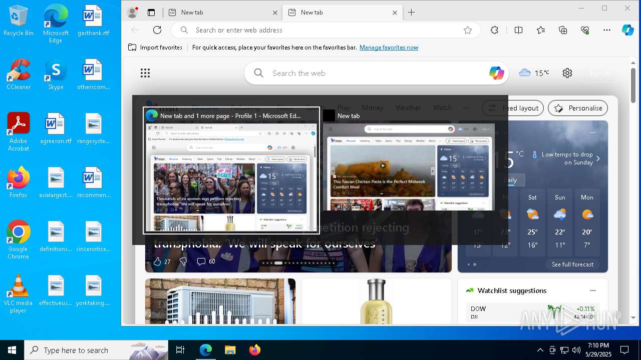The height and width of the screenshot is (360, 641).
Task: Open File Explorer from taskbar
Action: [x=230, y=350]
